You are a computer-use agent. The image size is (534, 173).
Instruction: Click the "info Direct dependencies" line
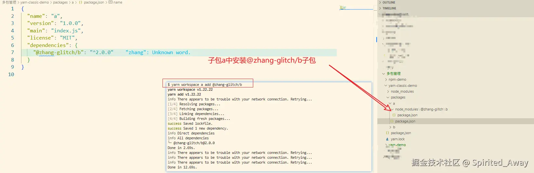pyautogui.click(x=191, y=133)
